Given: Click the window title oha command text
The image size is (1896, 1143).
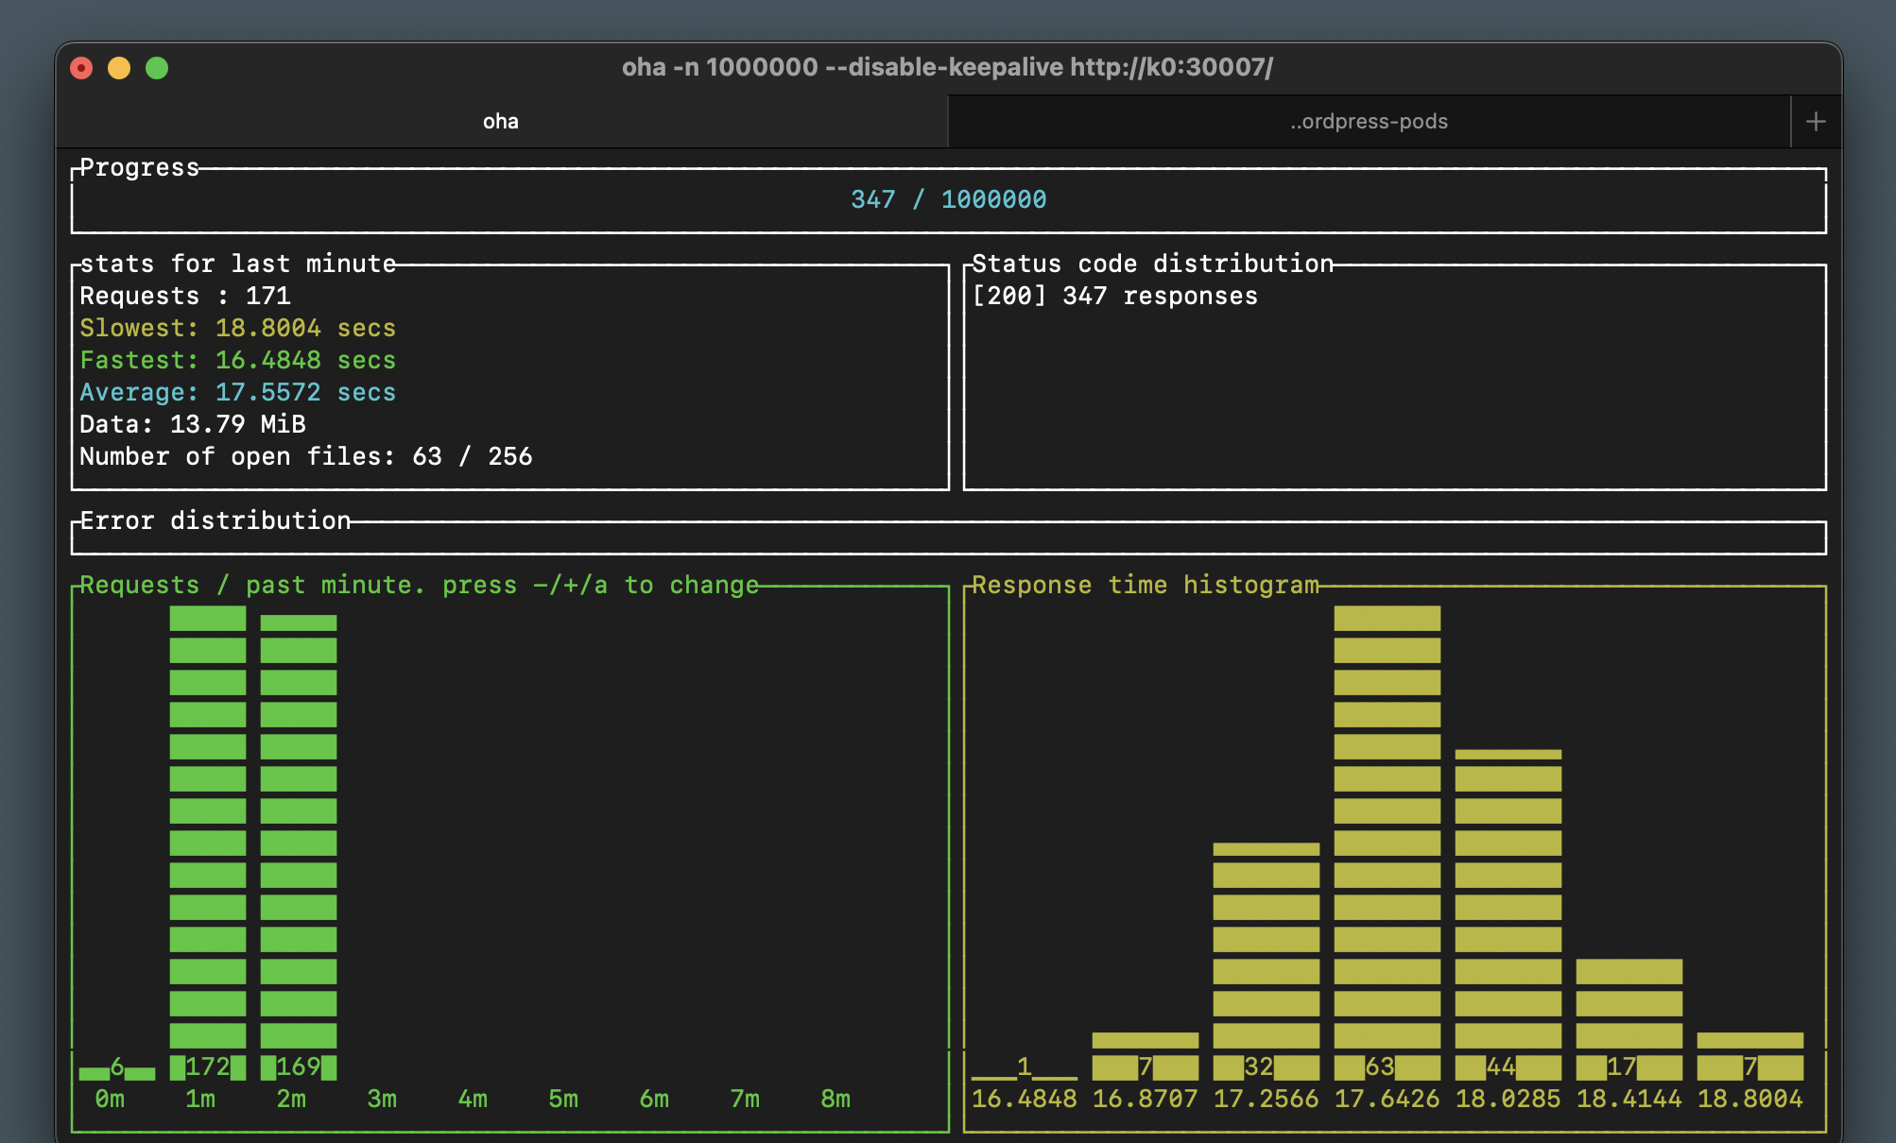Looking at the screenshot, I should 947,67.
